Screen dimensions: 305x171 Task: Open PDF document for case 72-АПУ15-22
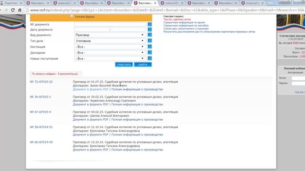pos(91,89)
